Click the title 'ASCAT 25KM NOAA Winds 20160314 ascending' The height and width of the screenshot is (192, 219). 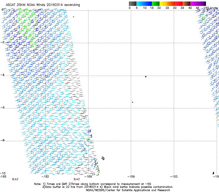43,5
